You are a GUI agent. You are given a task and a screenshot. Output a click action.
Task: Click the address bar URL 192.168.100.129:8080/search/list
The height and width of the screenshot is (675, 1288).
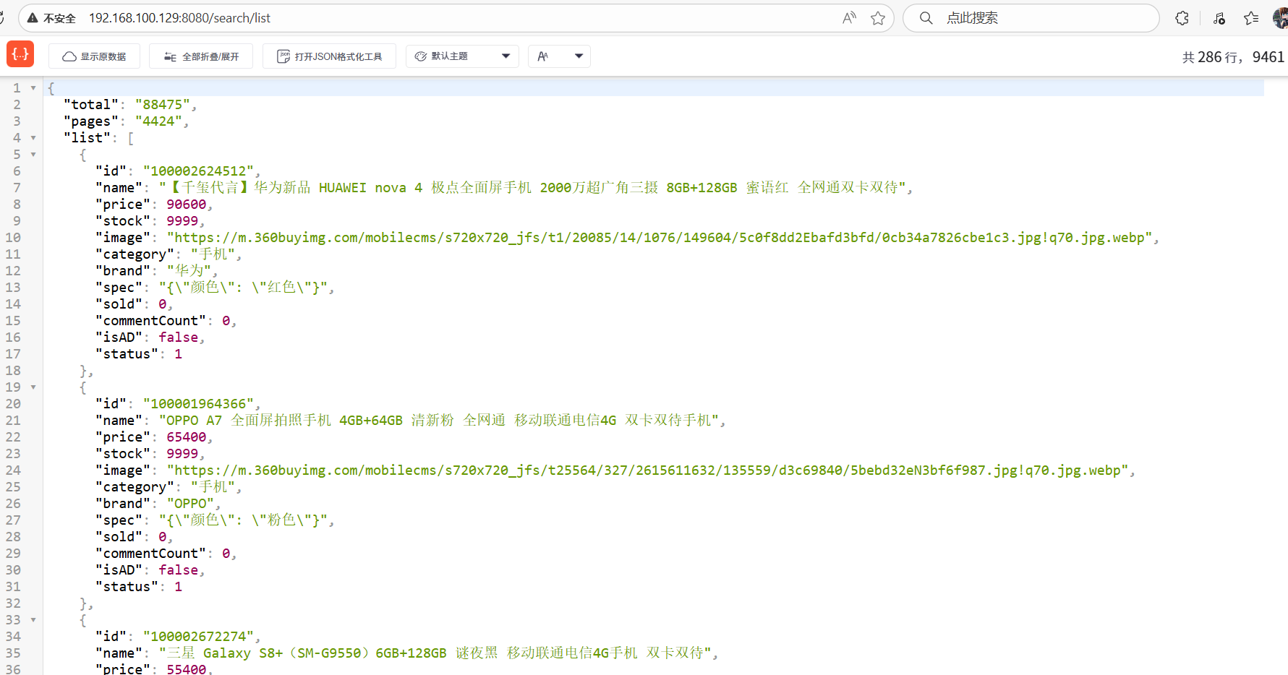point(179,18)
